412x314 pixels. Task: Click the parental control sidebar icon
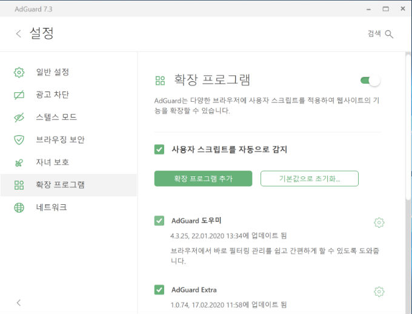(x=19, y=163)
